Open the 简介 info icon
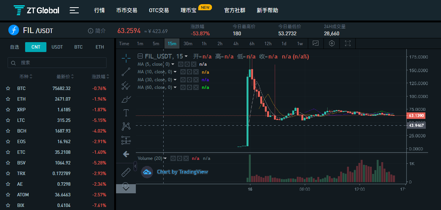Image resolution: width=441 pixels, height=210 pixels. click(x=91, y=31)
